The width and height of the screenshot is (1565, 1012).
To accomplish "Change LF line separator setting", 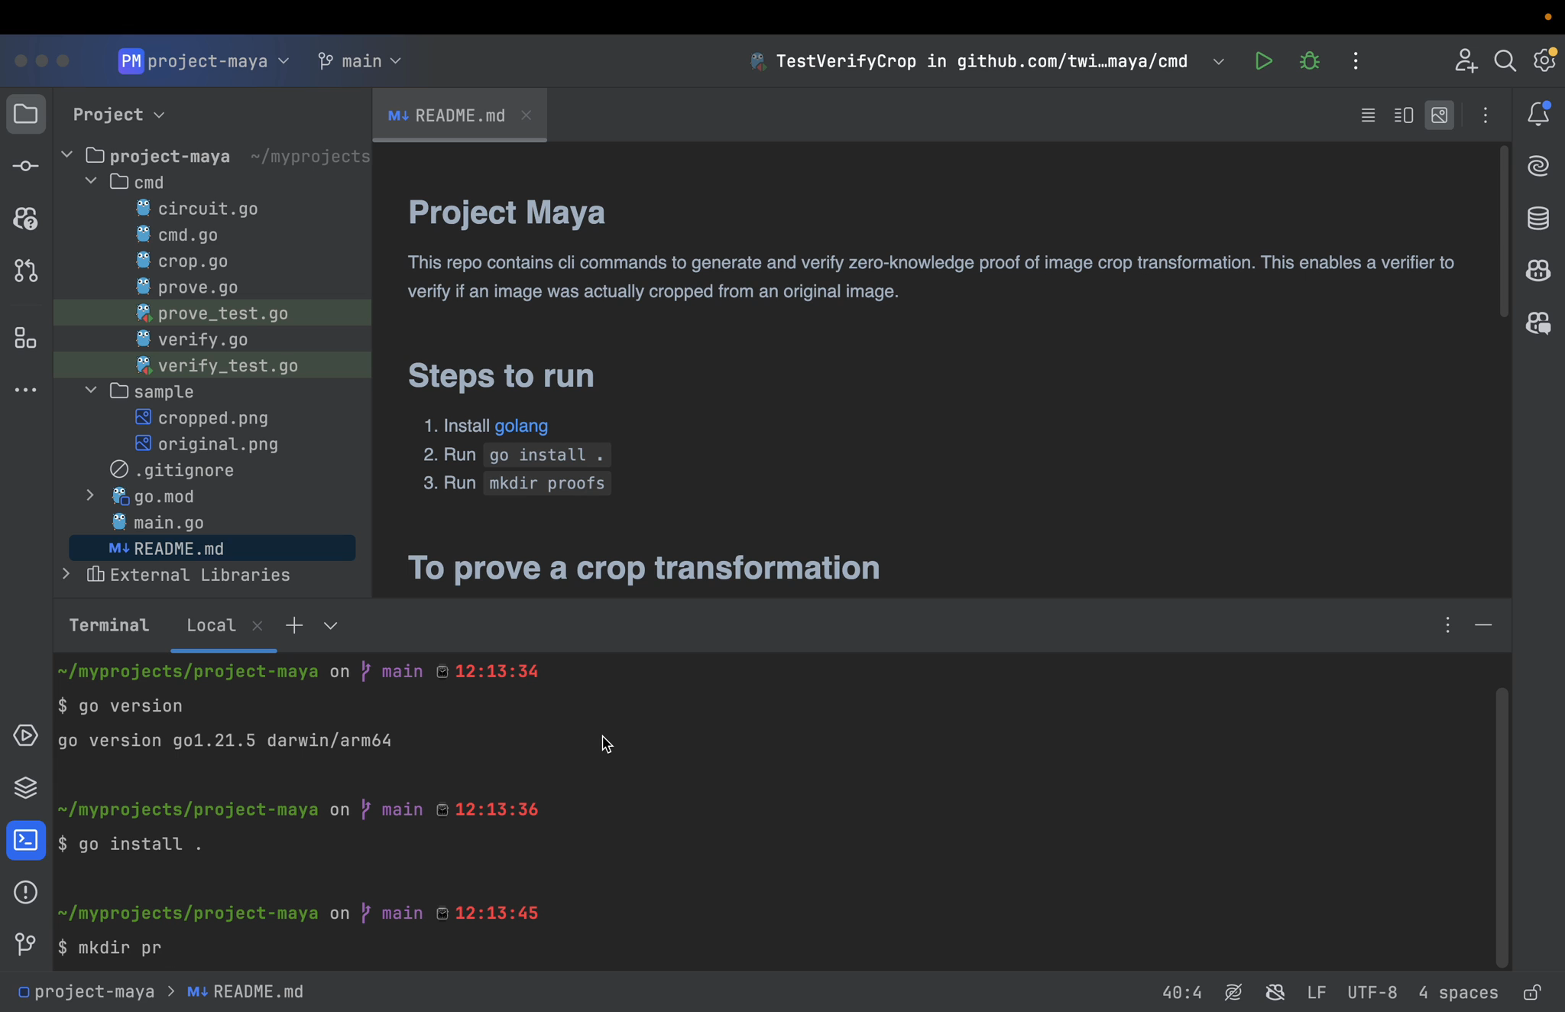I will [x=1316, y=992].
